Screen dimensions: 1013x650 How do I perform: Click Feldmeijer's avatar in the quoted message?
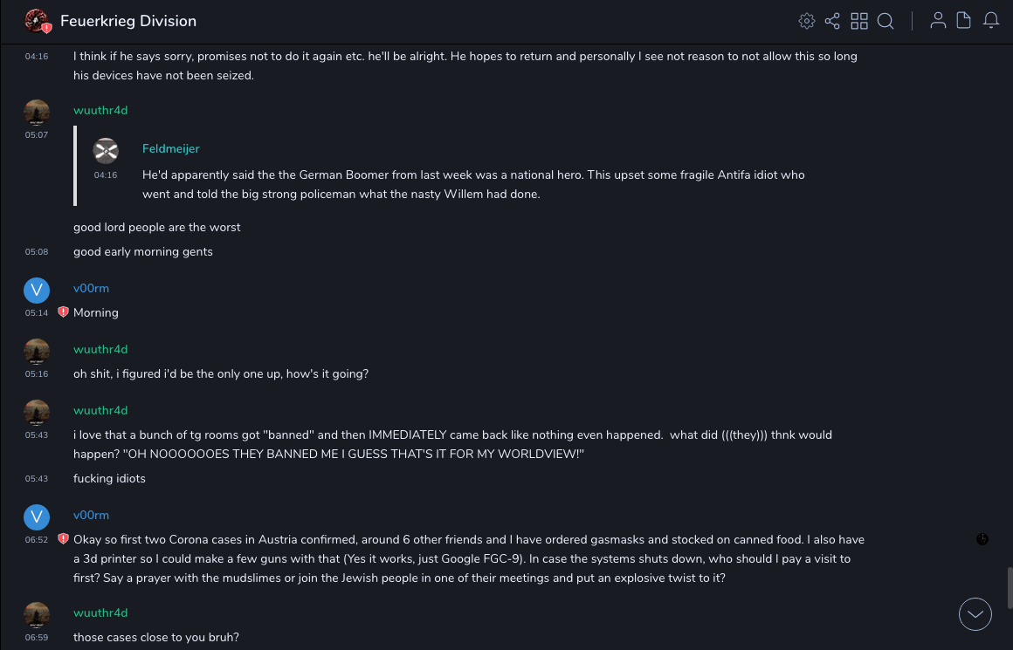[106, 150]
